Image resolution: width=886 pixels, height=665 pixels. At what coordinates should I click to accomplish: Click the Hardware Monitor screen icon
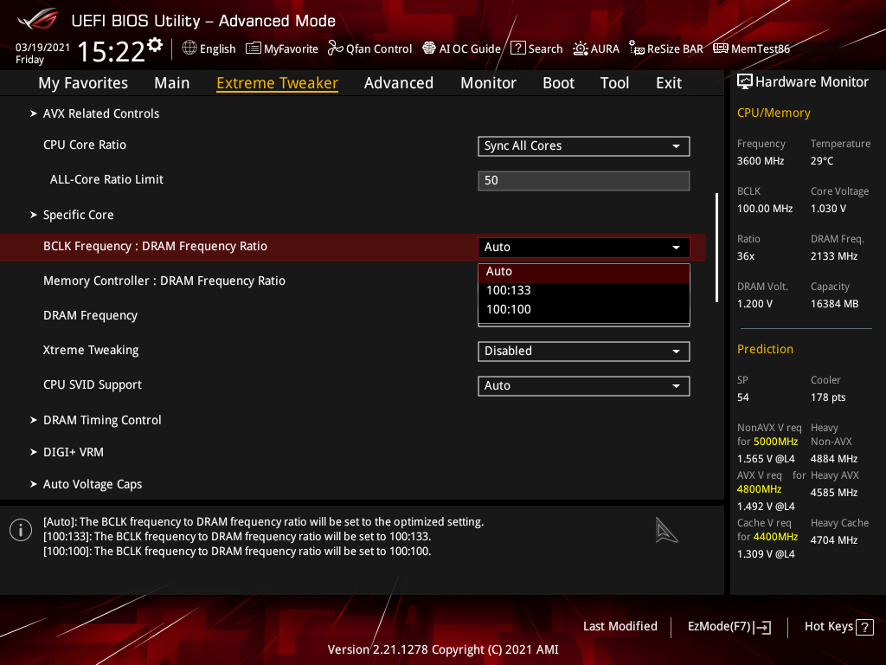[x=745, y=82]
